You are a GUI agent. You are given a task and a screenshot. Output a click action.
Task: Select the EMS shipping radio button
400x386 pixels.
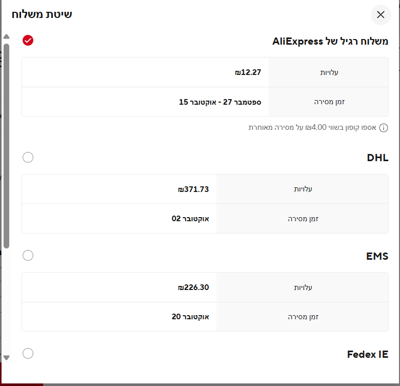[28, 255]
